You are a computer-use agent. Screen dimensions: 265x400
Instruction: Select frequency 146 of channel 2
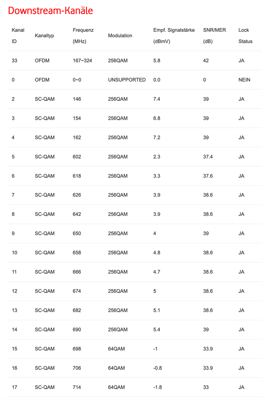click(77, 99)
